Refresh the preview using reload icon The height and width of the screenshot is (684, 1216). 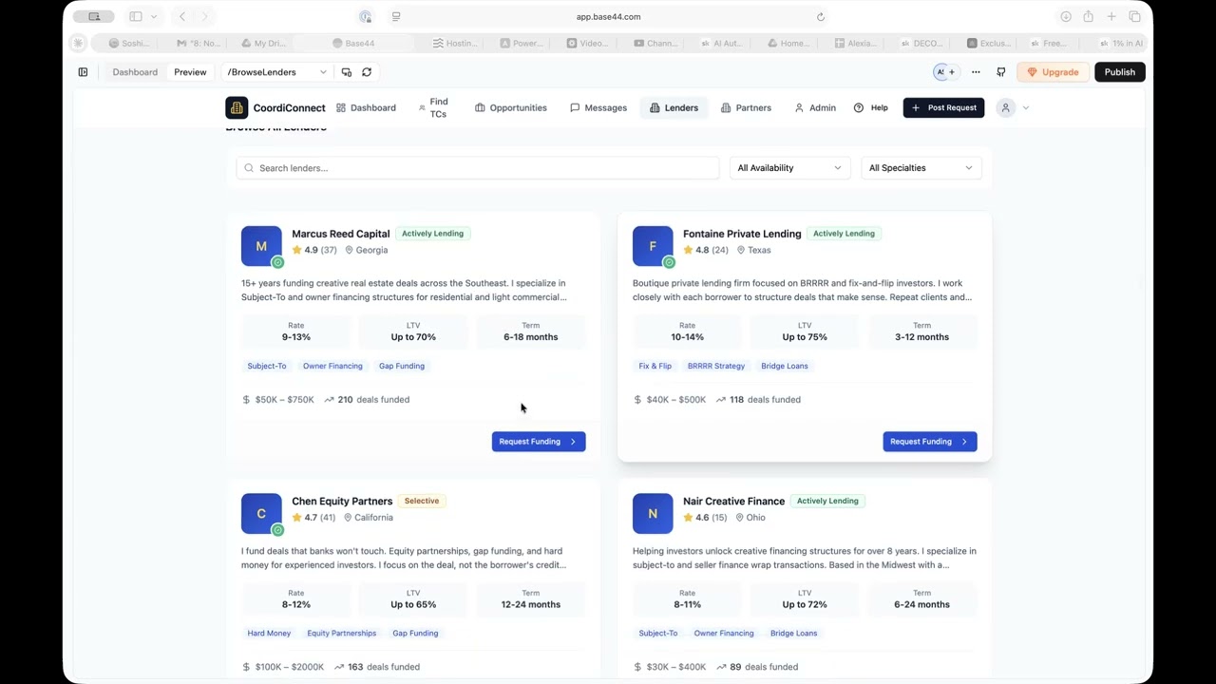[367, 72]
